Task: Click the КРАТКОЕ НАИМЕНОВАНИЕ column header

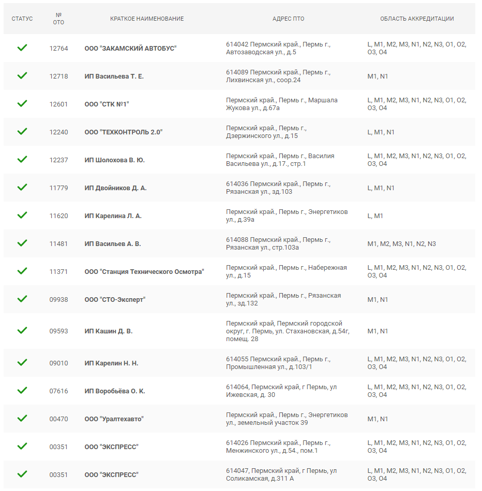Action: [x=147, y=19]
